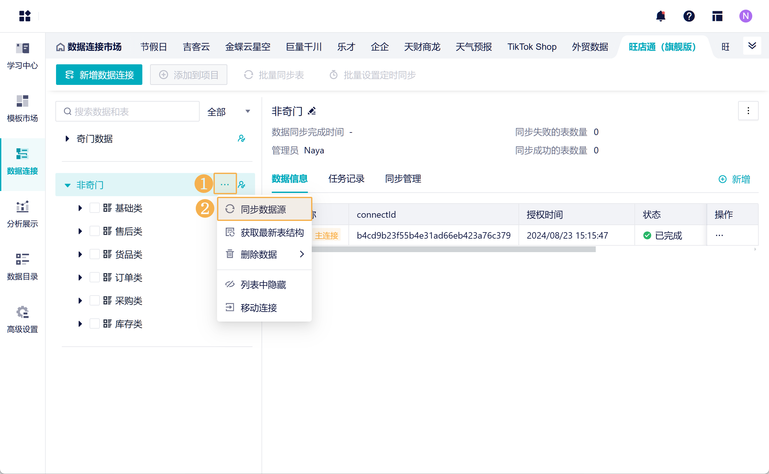The image size is (769, 474).
Task: Expand the 奇门数据 tree node
Action: tap(67, 139)
